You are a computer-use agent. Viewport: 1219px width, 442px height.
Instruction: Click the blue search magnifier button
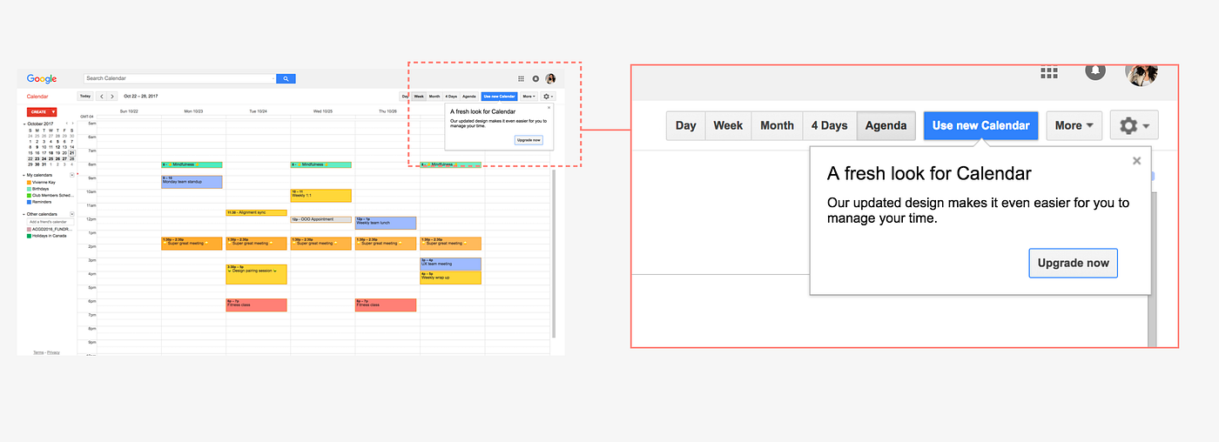click(286, 78)
